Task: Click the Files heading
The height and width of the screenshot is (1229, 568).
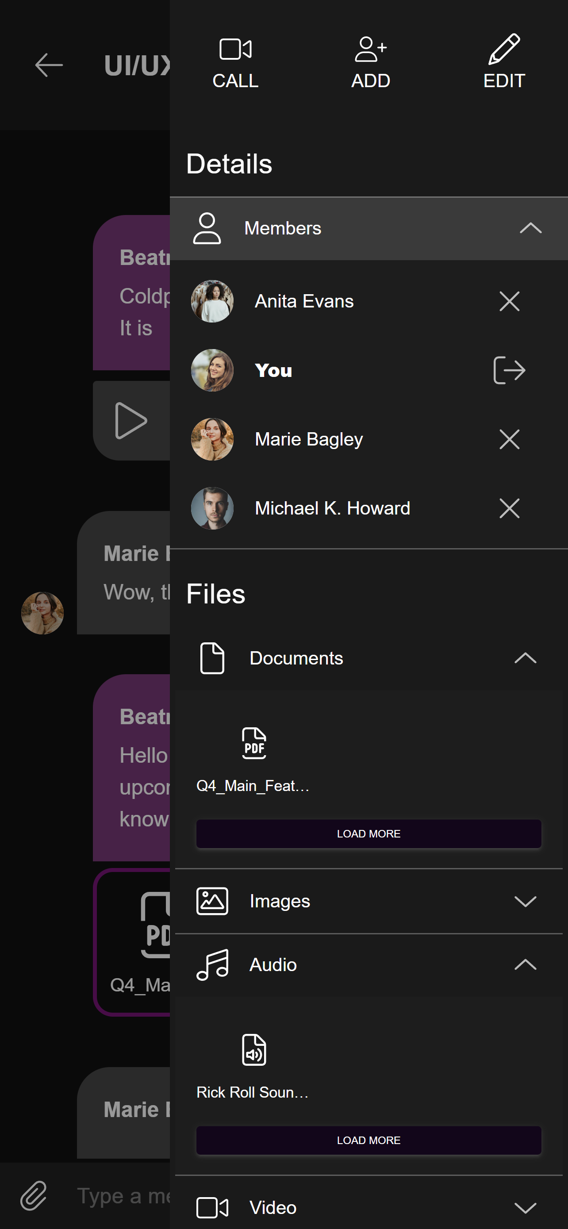Action: (x=215, y=595)
